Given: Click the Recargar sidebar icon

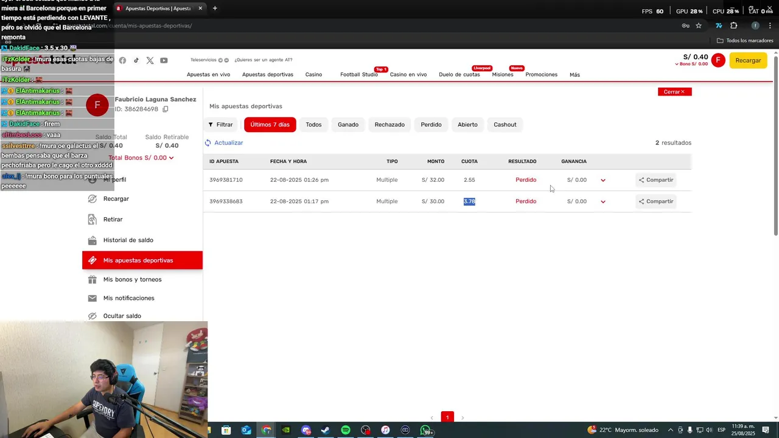Looking at the screenshot, I should (92, 199).
